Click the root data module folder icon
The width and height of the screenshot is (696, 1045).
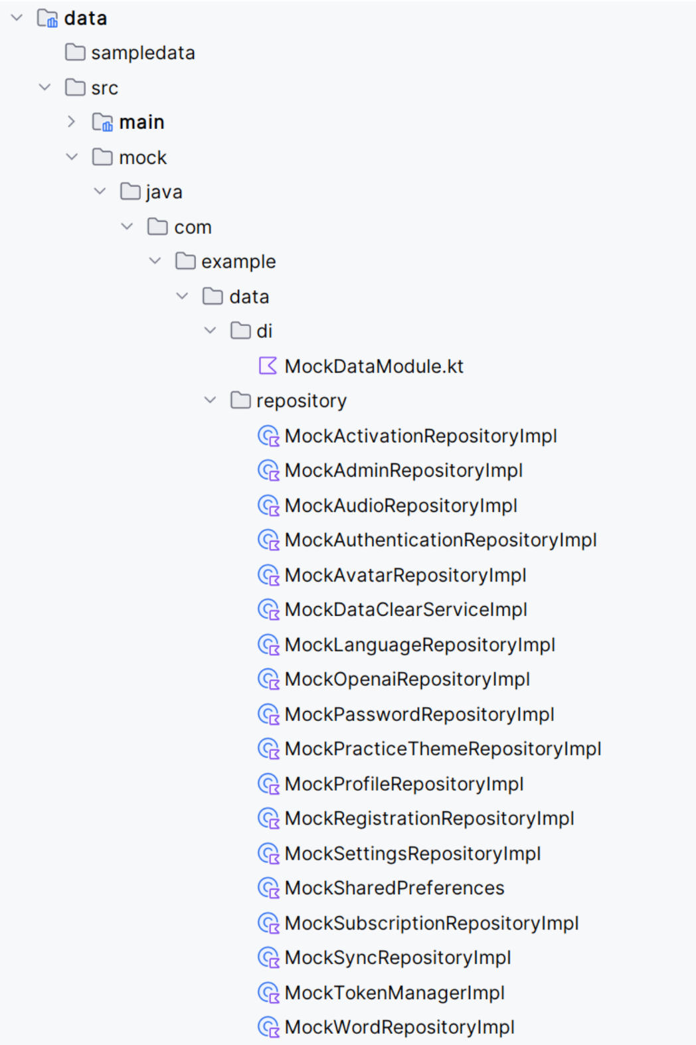pos(47,19)
